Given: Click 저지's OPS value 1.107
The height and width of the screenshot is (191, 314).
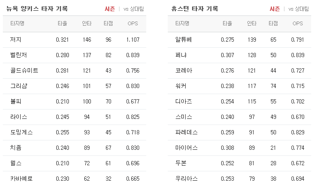Looking at the screenshot, I should point(133,40).
